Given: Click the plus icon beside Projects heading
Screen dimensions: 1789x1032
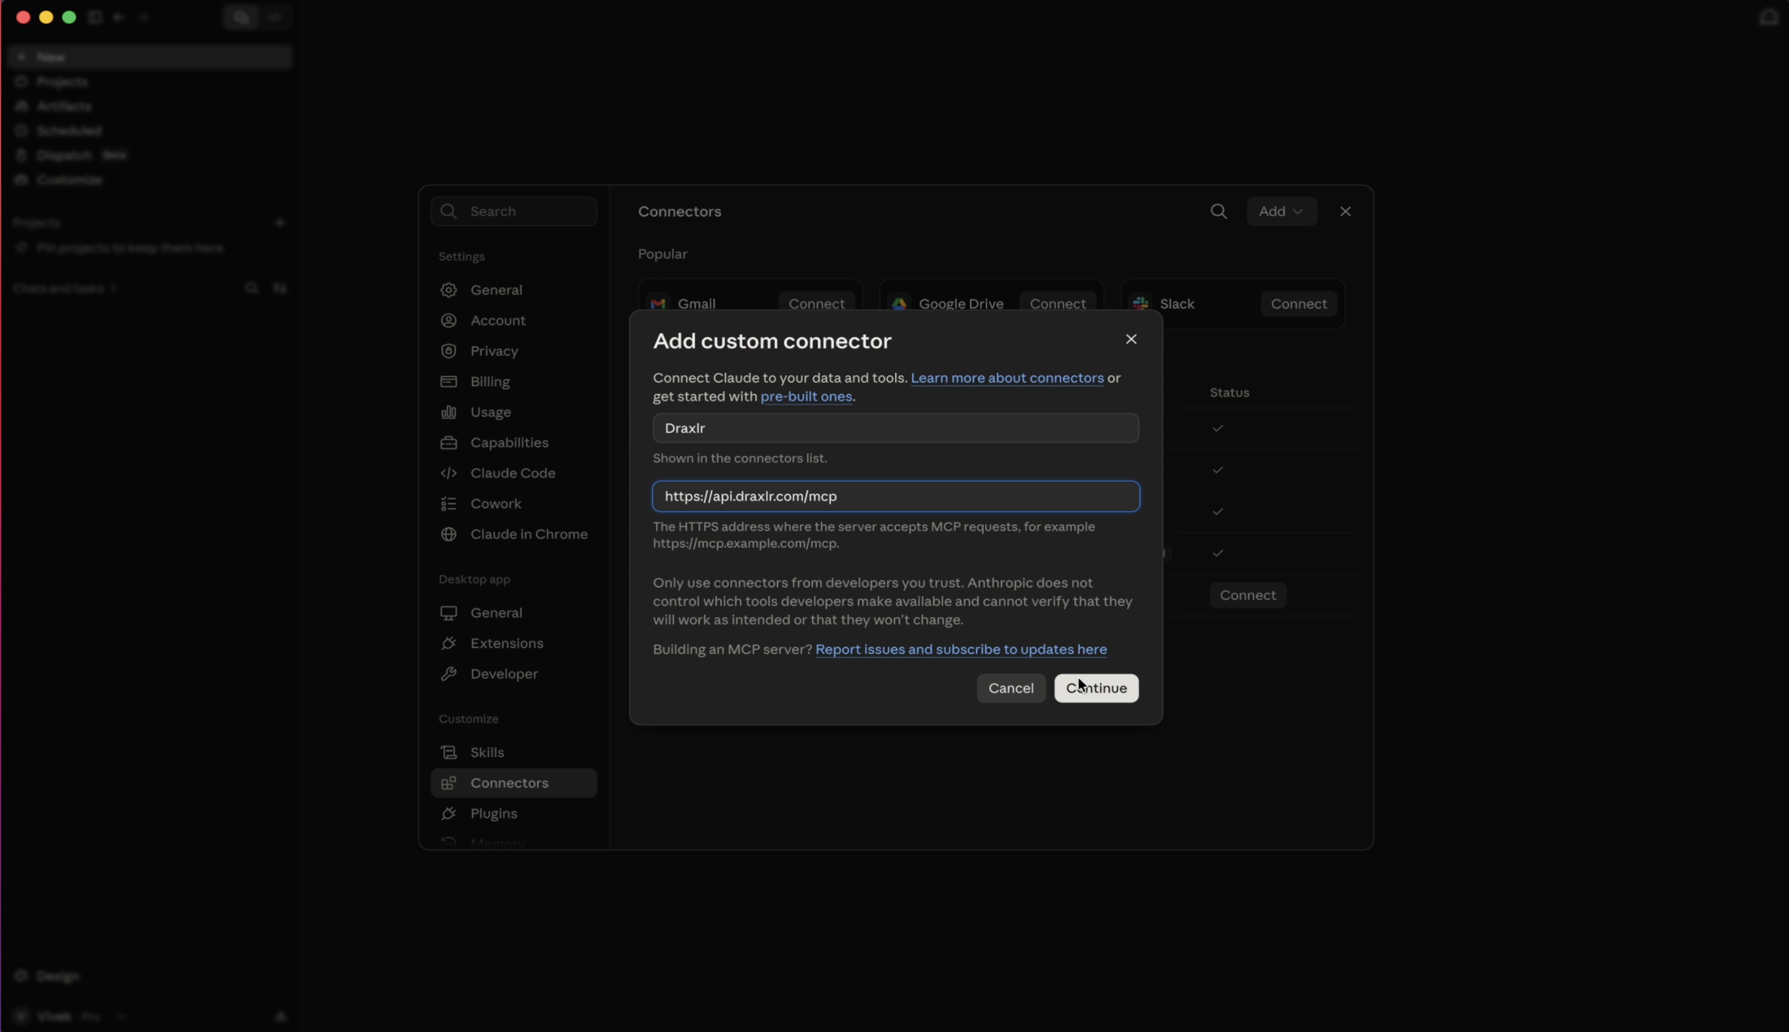Looking at the screenshot, I should click(279, 222).
